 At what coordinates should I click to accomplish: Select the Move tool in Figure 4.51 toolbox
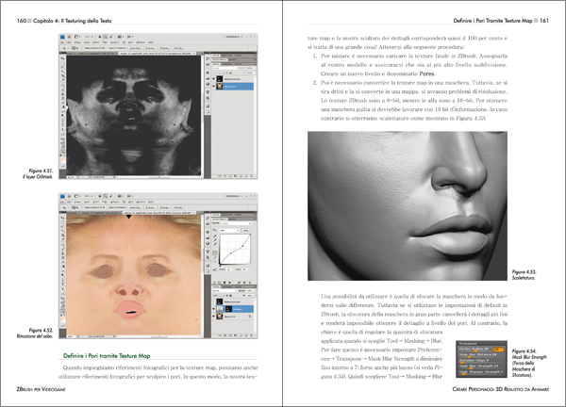[x=62, y=58]
